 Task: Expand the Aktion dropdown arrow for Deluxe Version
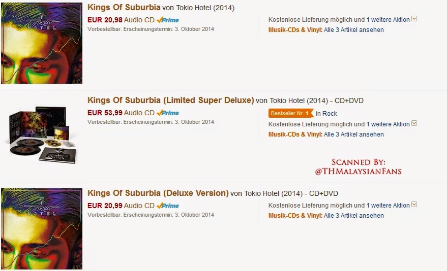click(414, 205)
